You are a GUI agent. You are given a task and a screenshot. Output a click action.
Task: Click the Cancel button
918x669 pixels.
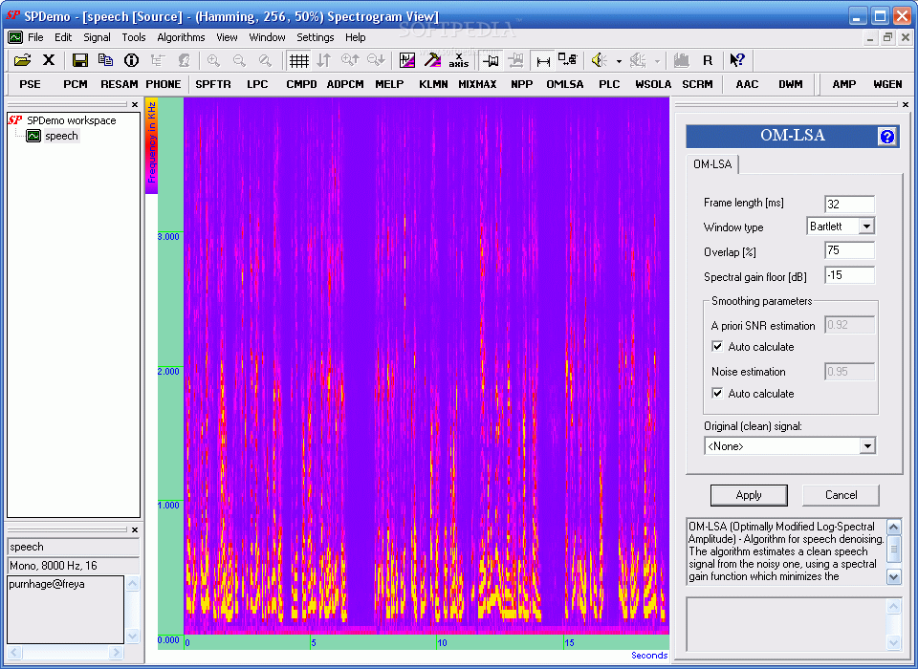(841, 495)
